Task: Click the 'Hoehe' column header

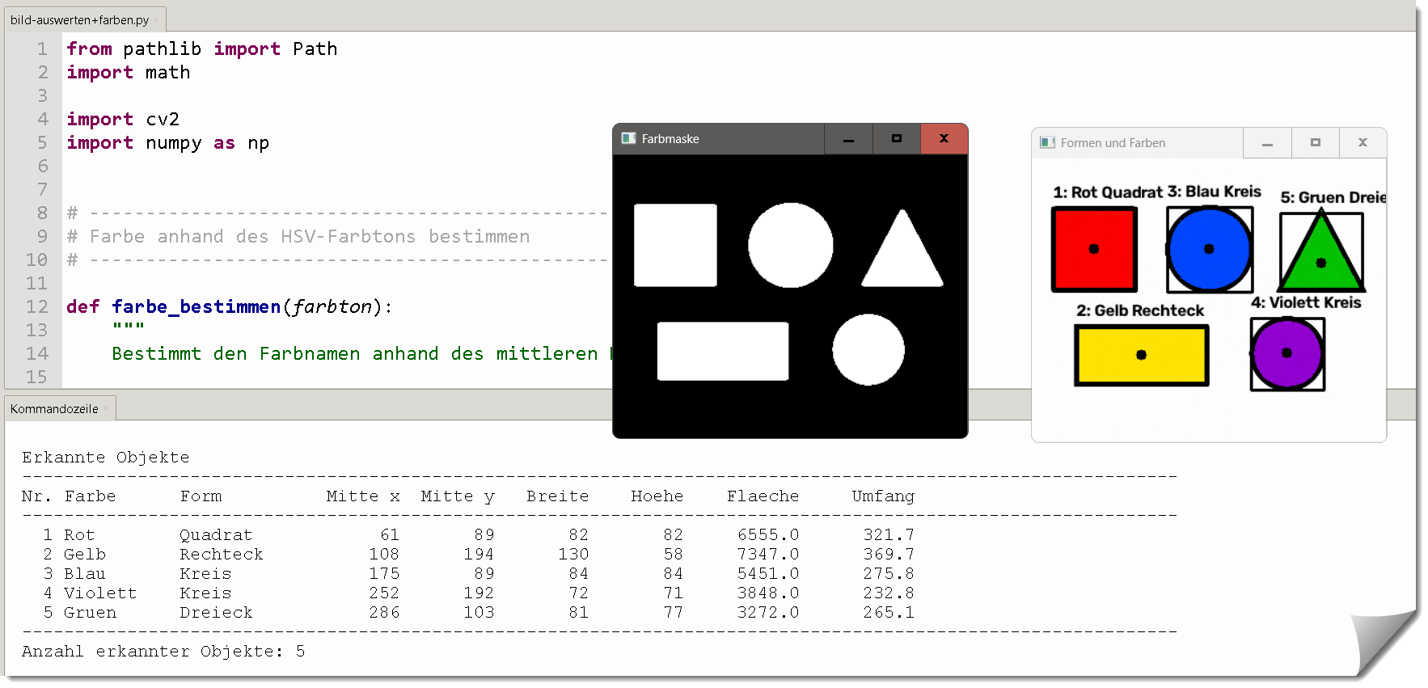Action: [x=657, y=496]
